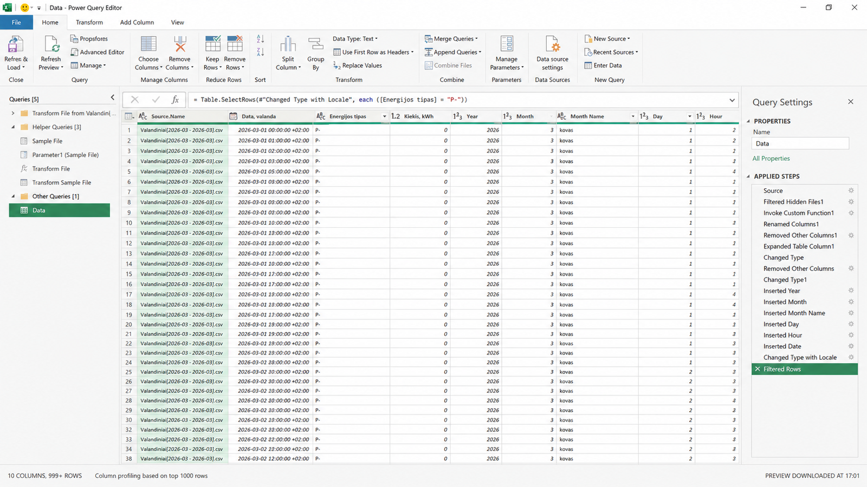
Task: Select the Changed Type with Locale step
Action: tap(805, 358)
